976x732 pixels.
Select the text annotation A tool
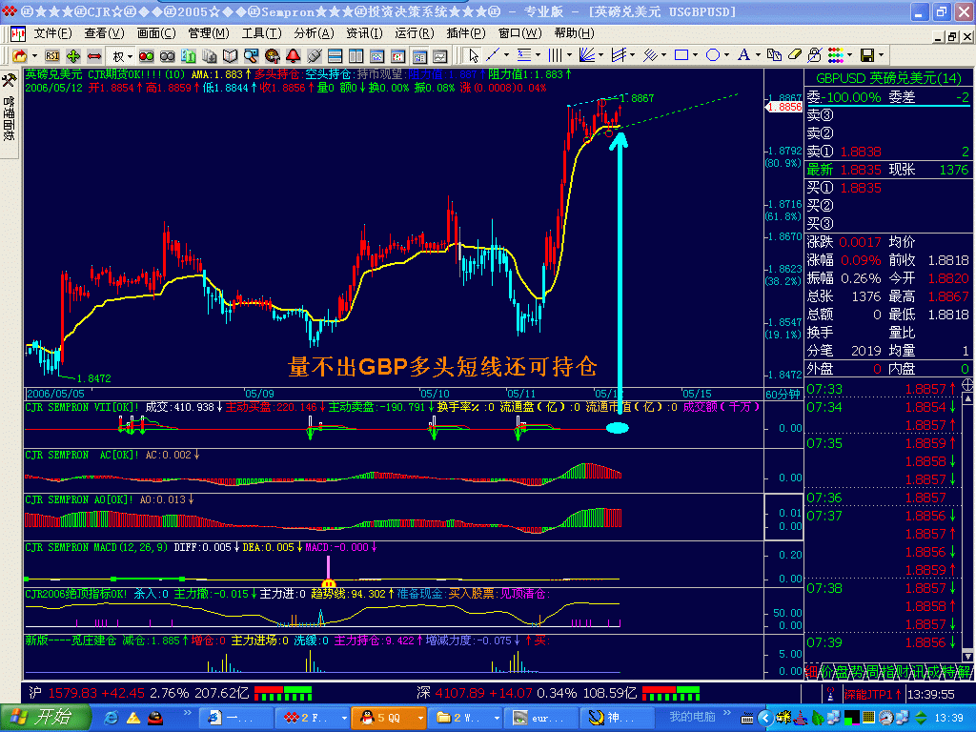click(x=743, y=55)
